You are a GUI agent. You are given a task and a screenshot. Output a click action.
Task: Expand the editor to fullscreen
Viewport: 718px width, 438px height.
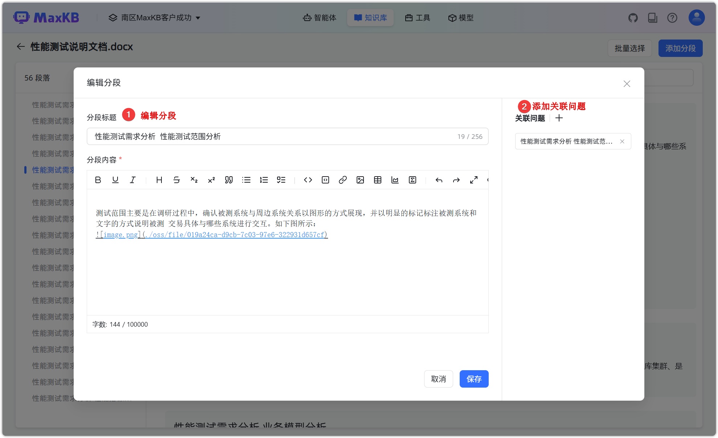click(x=473, y=180)
